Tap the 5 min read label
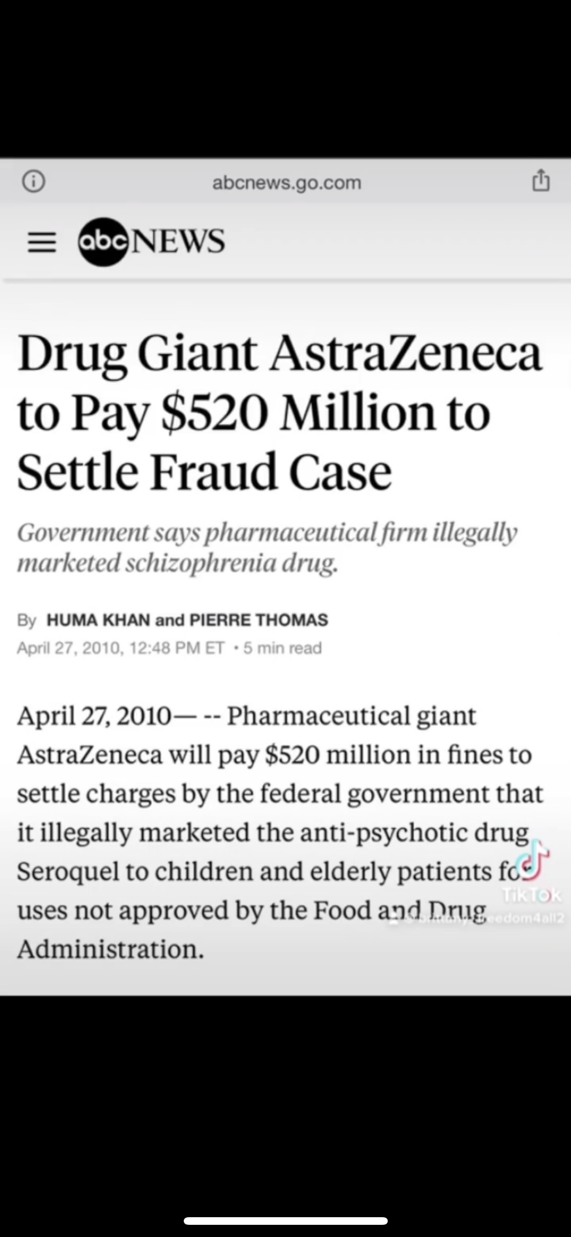Screen dimensions: 571x1237 point(282,648)
